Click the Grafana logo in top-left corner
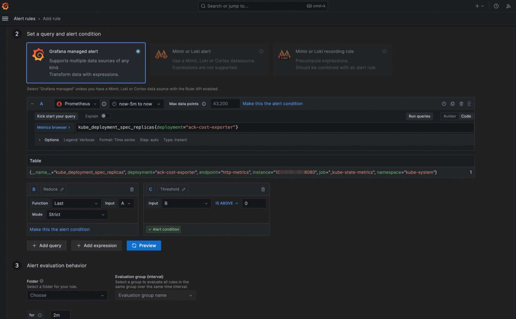 (6, 6)
